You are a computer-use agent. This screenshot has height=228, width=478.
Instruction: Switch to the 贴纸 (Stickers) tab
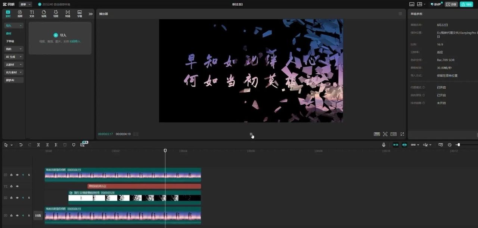click(44, 14)
